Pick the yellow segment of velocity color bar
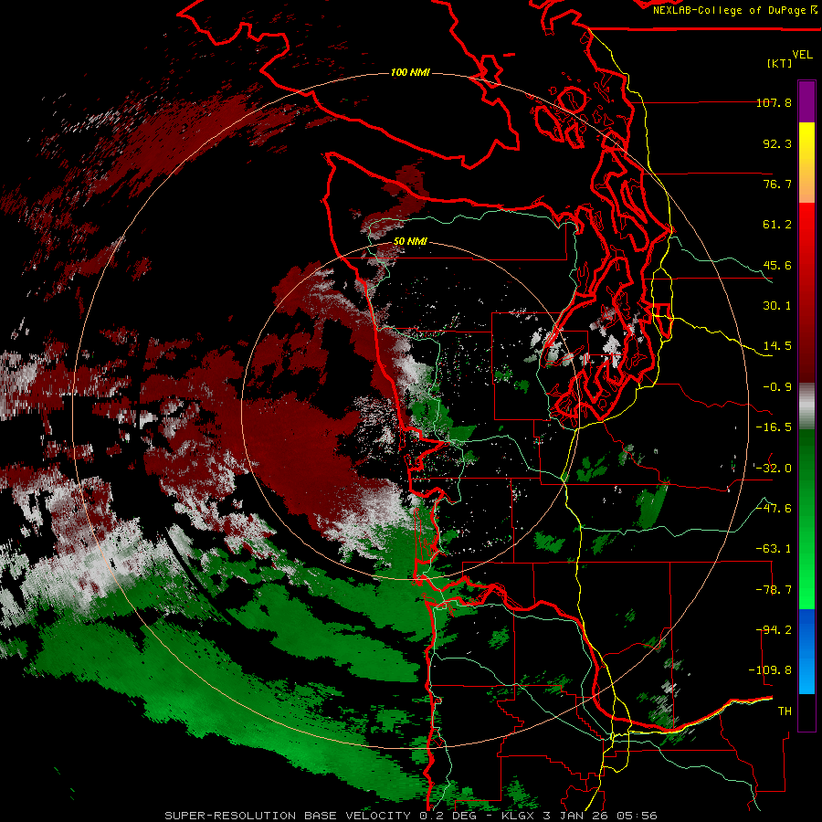Screen dimensions: 822x822 click(x=806, y=150)
